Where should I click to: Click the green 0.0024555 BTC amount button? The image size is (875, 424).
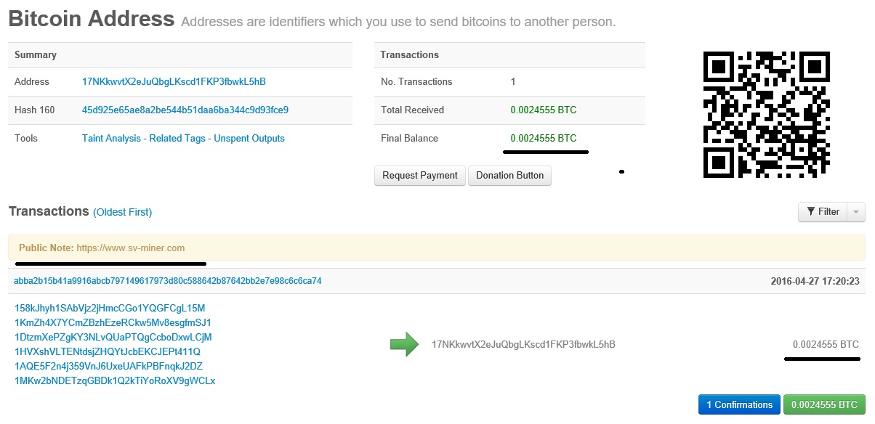pos(824,404)
